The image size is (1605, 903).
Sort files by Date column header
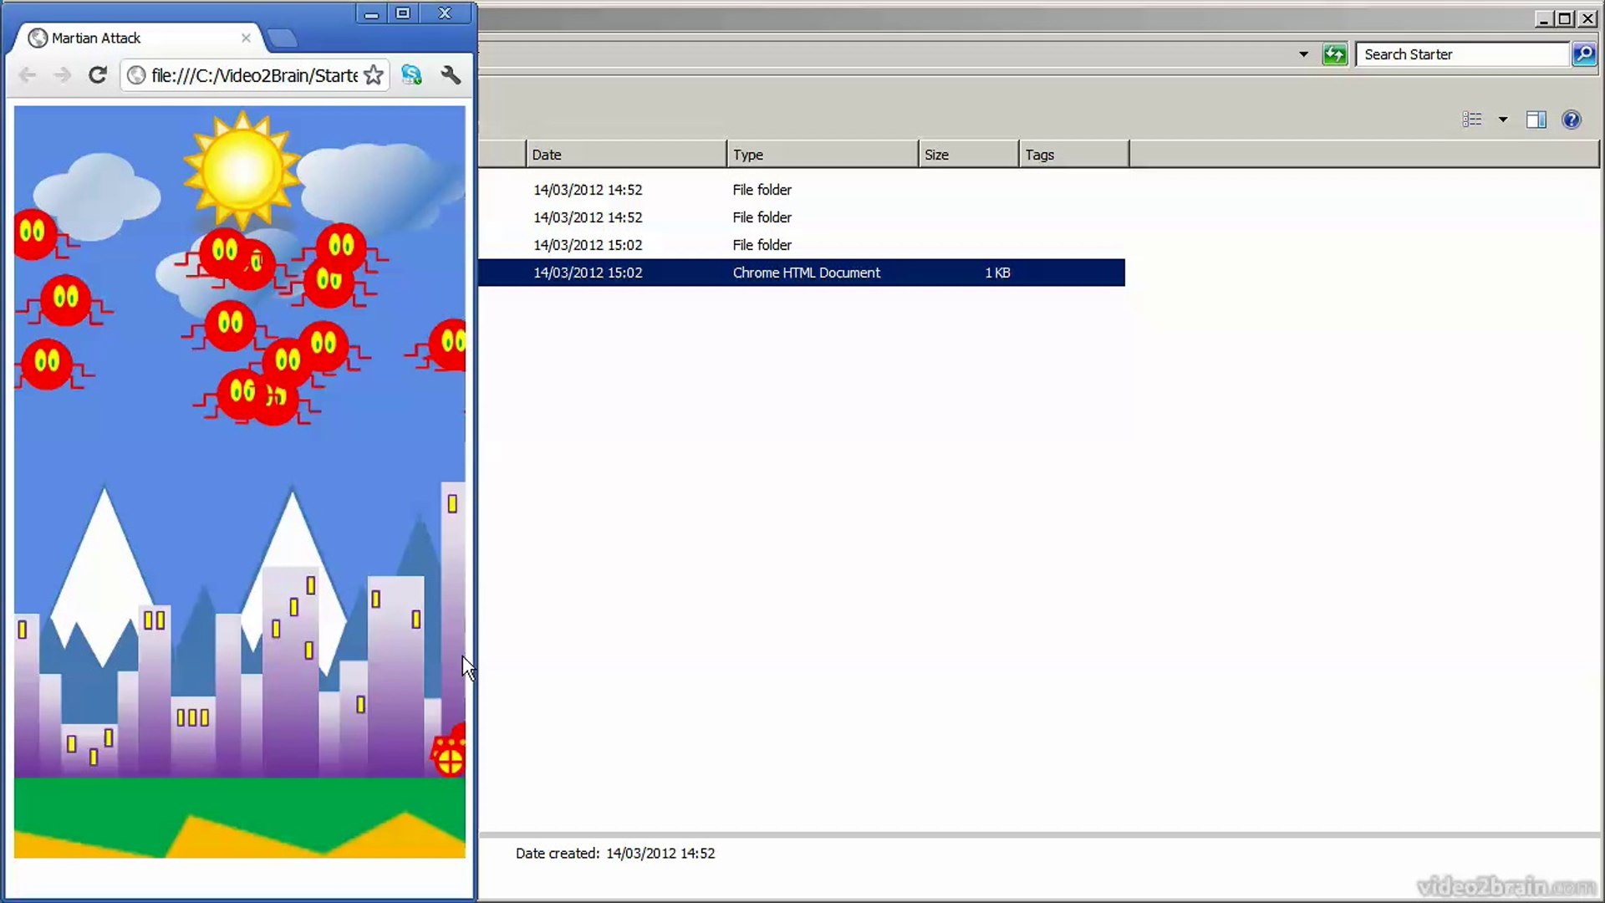pos(625,155)
